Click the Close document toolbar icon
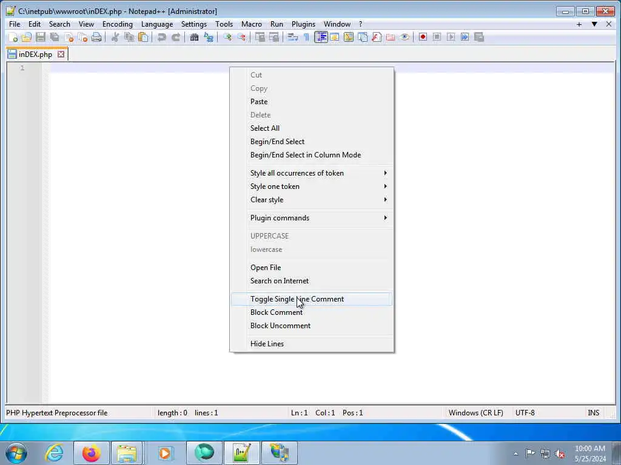 click(x=69, y=37)
